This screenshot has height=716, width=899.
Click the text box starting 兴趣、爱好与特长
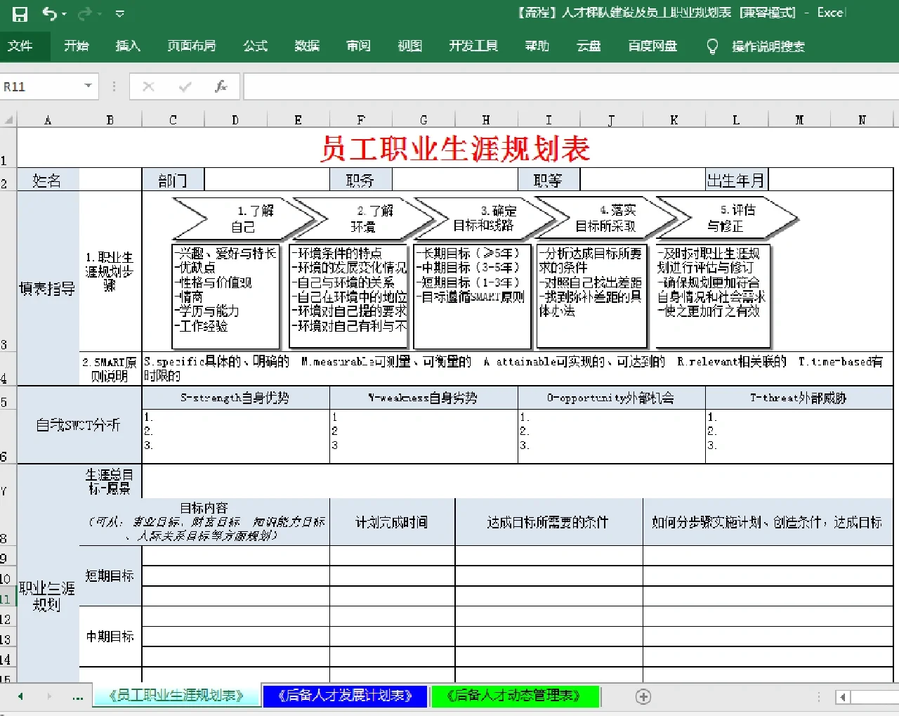click(x=226, y=296)
